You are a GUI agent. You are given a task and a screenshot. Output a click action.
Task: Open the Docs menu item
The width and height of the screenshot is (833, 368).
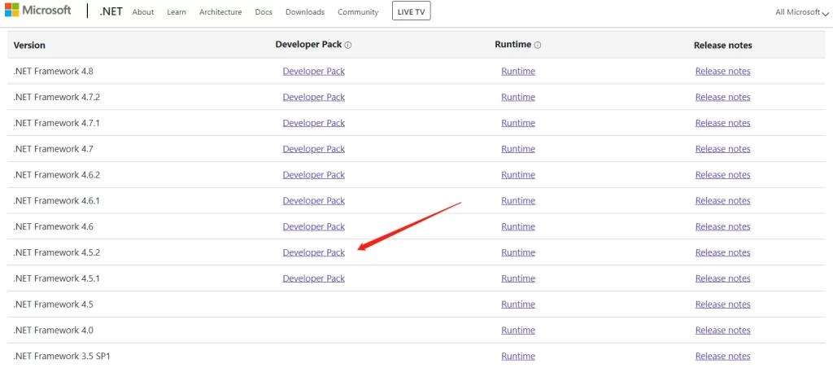pos(264,12)
